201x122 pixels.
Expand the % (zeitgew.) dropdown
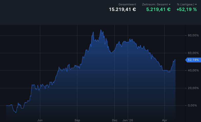coord(186,4)
